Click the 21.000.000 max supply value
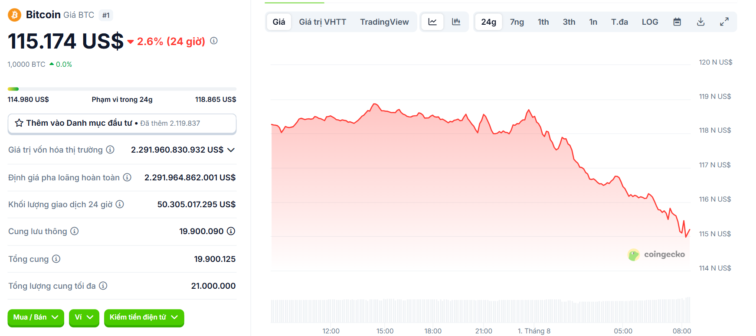Viewport: 756px width, 336px height. pos(213,286)
